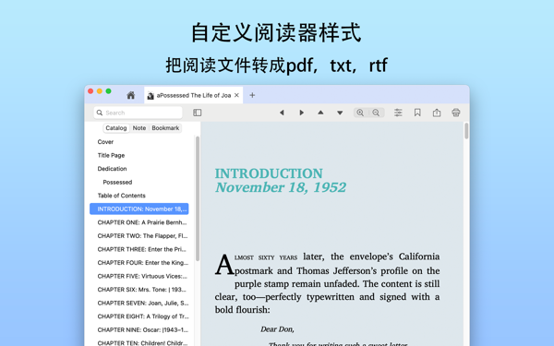Jump to next chapter with down arrow
Image resolution: width=554 pixels, height=346 pixels.
[340, 113]
